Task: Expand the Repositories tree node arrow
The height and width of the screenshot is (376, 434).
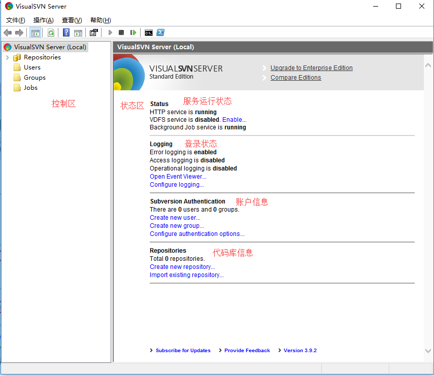Action: 8,57
